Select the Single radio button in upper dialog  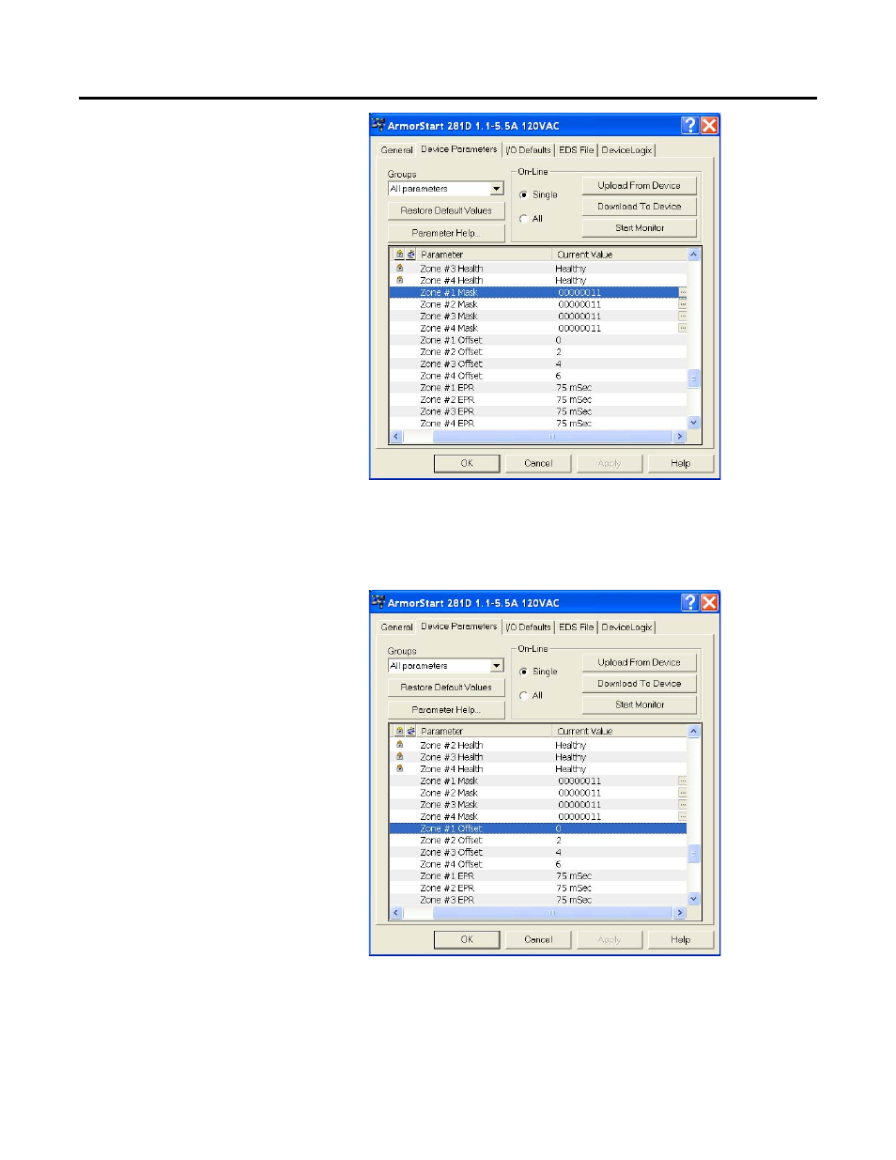coord(523,195)
